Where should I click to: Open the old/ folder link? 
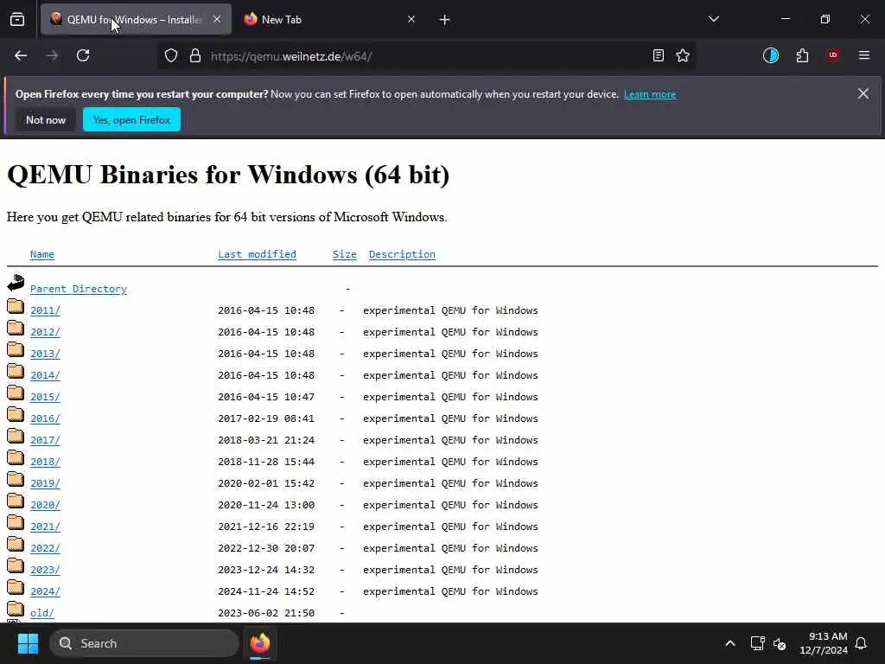coord(42,613)
